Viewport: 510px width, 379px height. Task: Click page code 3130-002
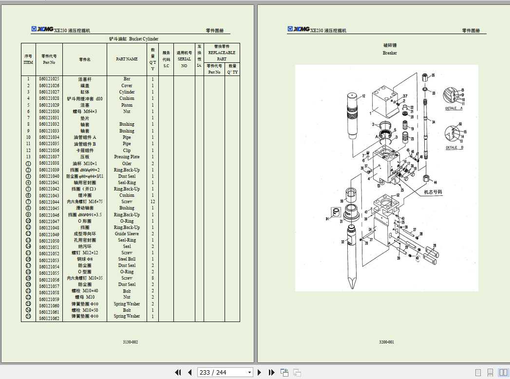pos(131,342)
